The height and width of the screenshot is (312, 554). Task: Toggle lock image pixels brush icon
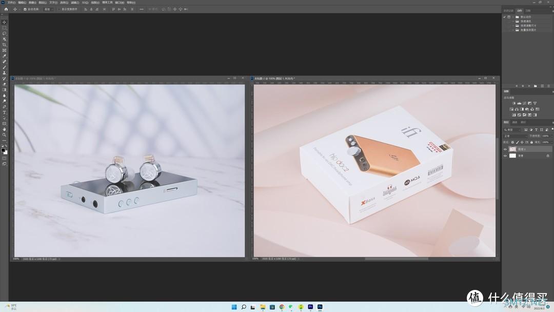517,142
